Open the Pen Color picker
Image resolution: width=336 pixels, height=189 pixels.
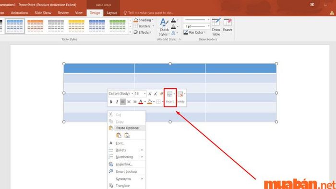(x=194, y=32)
